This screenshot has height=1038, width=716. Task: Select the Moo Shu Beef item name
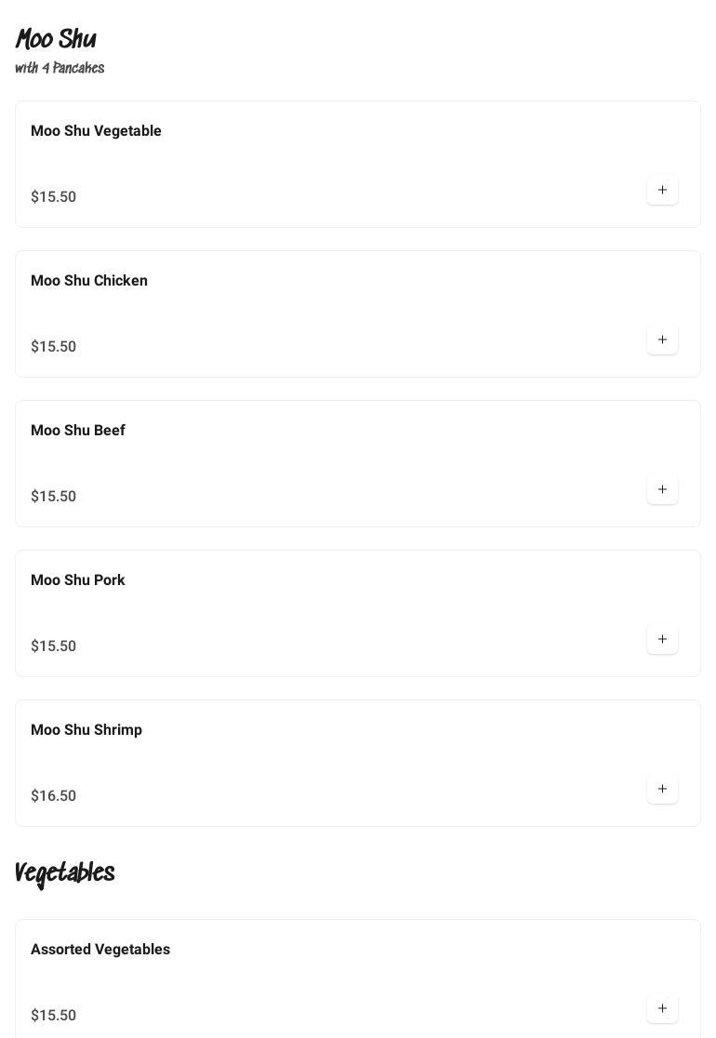(78, 431)
